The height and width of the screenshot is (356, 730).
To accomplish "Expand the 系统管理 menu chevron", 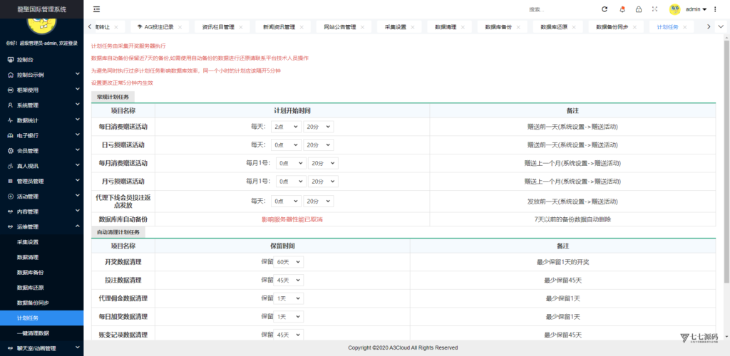I will pyautogui.click(x=77, y=105).
